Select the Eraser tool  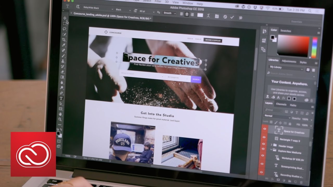tap(62, 72)
